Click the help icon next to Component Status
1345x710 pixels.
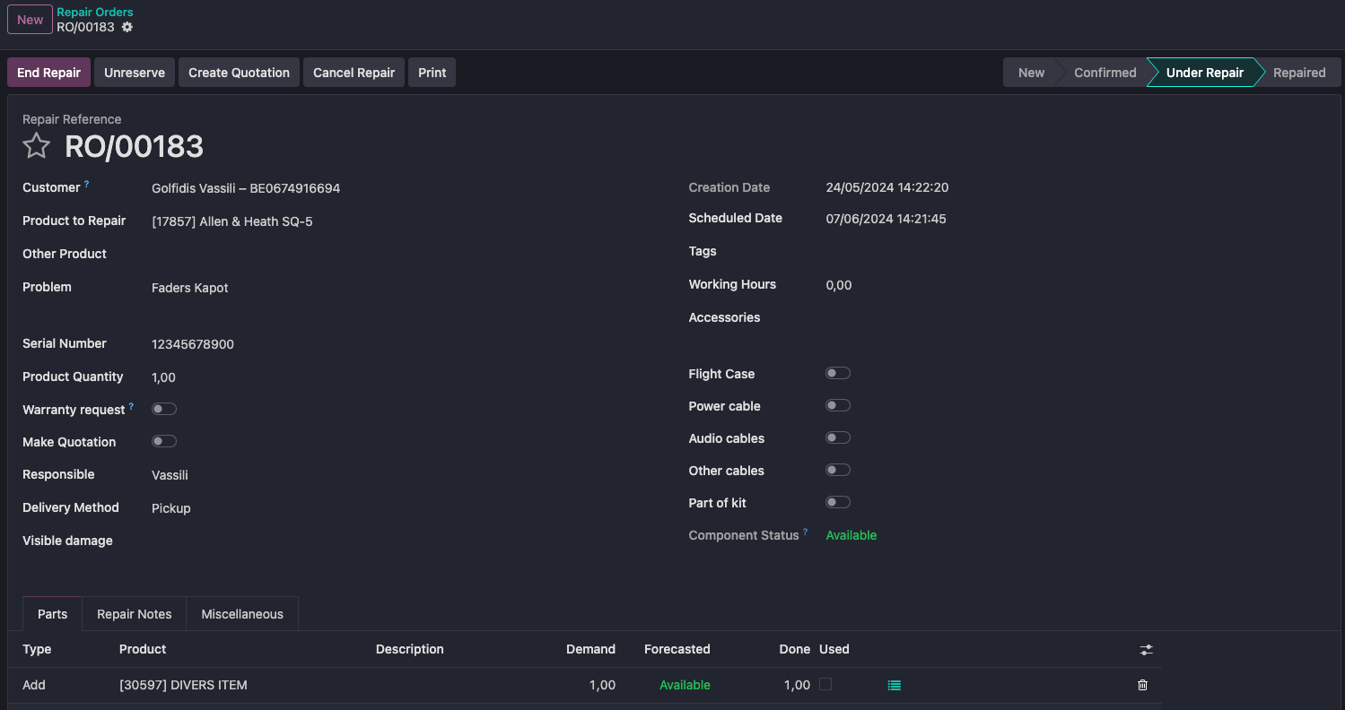click(x=805, y=532)
